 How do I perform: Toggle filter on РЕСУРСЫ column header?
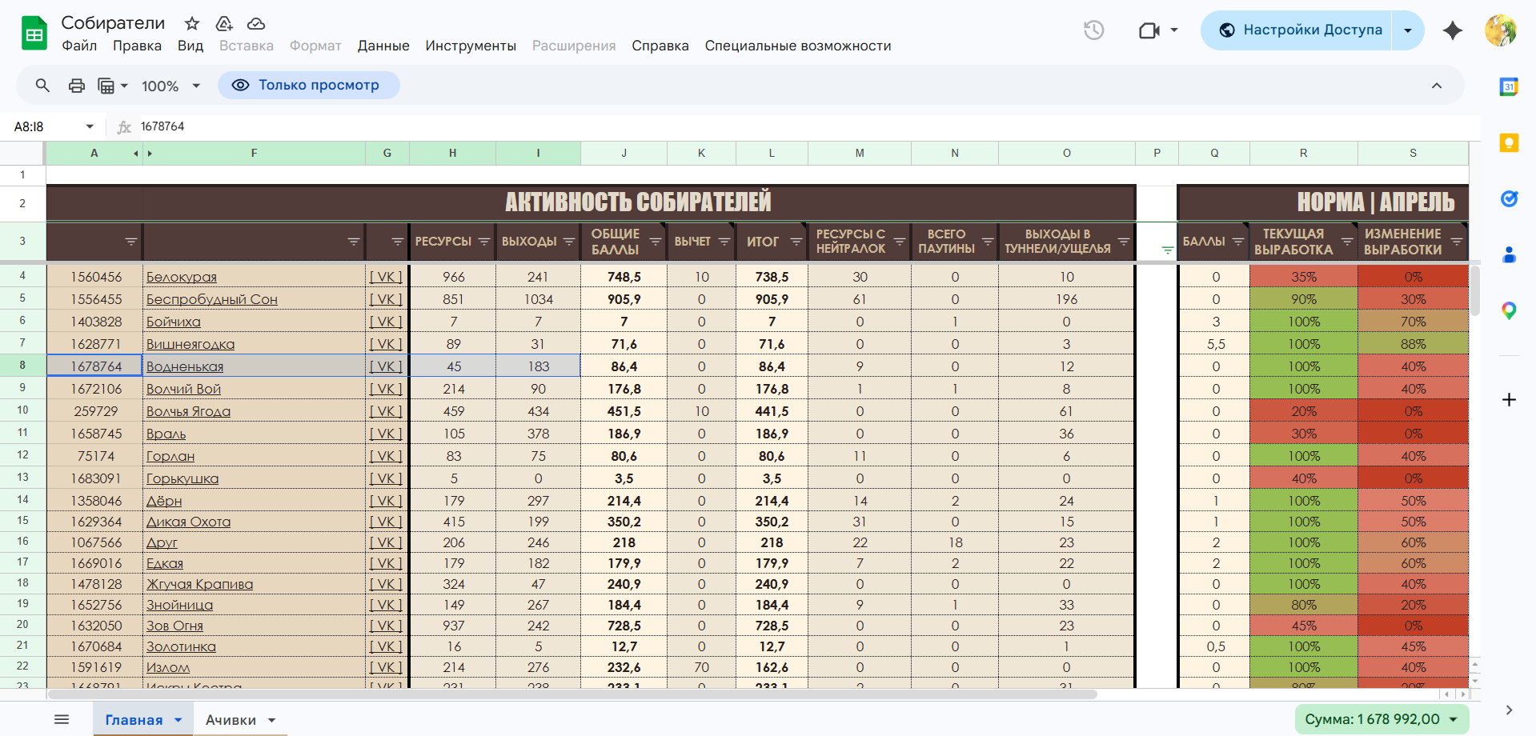pos(483,242)
